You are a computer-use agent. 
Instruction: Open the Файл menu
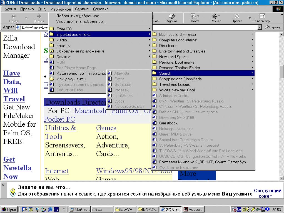point(11,9)
